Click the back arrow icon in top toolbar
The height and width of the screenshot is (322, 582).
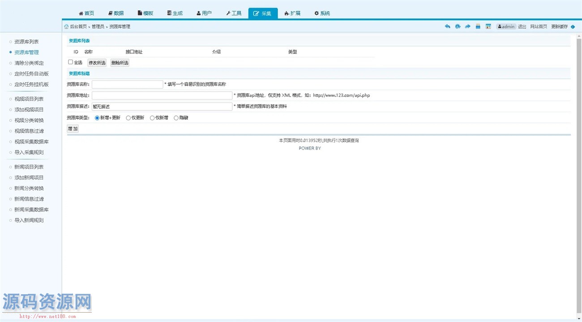pos(447,26)
